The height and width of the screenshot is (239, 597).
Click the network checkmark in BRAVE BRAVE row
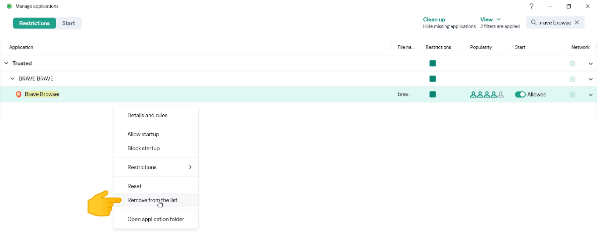pos(573,79)
